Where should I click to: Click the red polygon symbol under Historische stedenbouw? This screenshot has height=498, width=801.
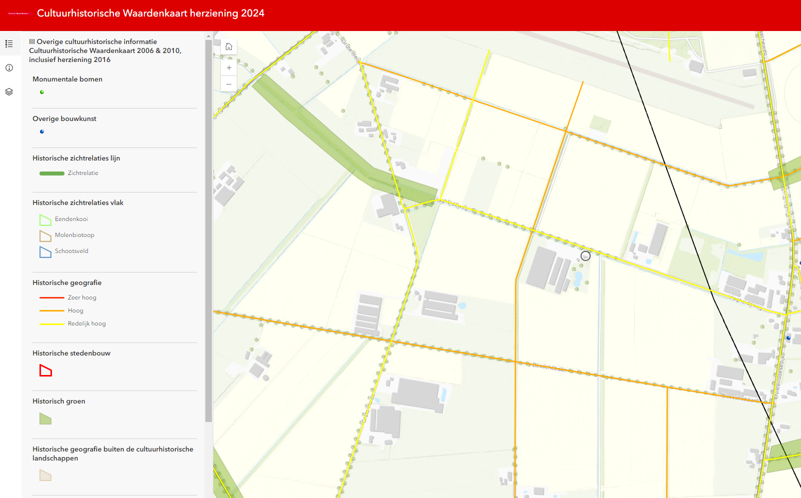[45, 370]
